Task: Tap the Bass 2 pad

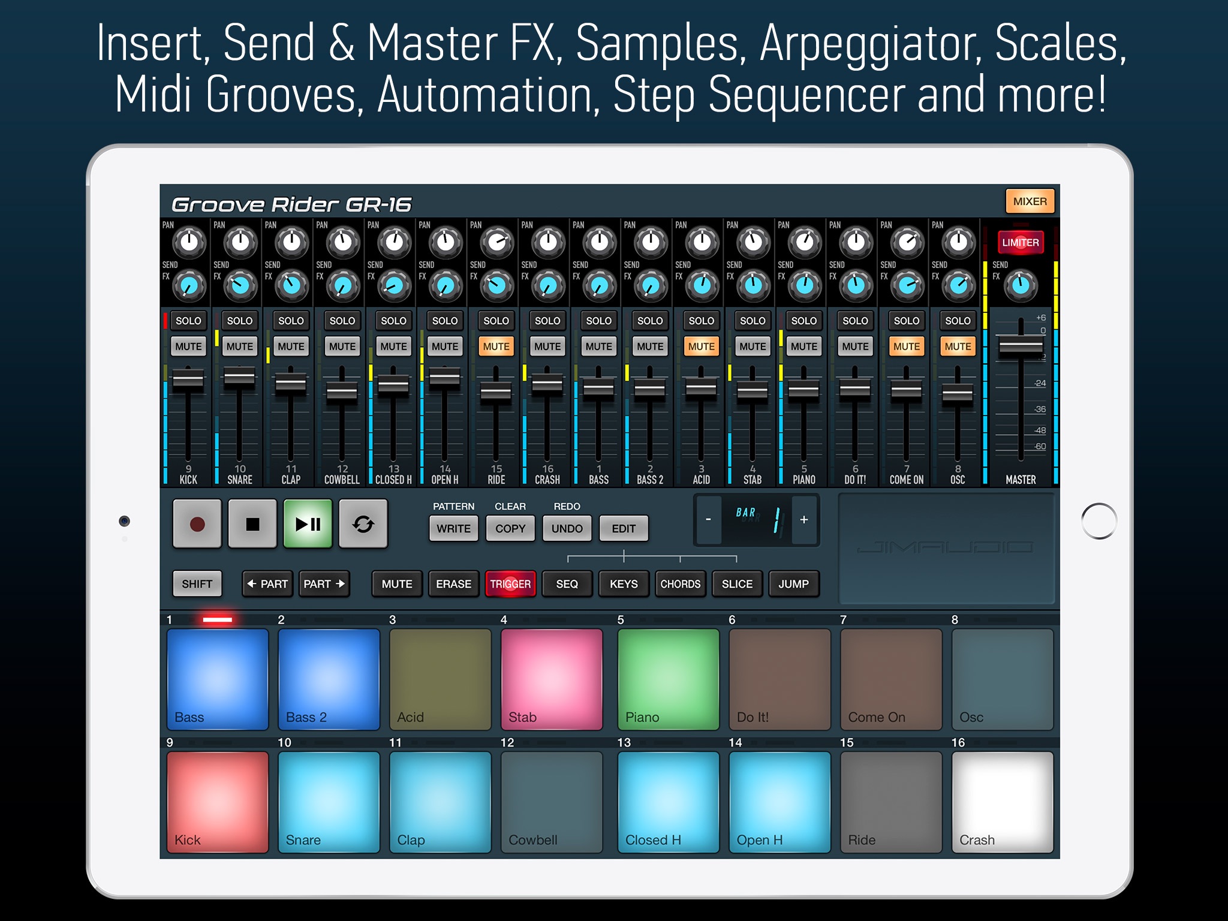Action: point(329,679)
